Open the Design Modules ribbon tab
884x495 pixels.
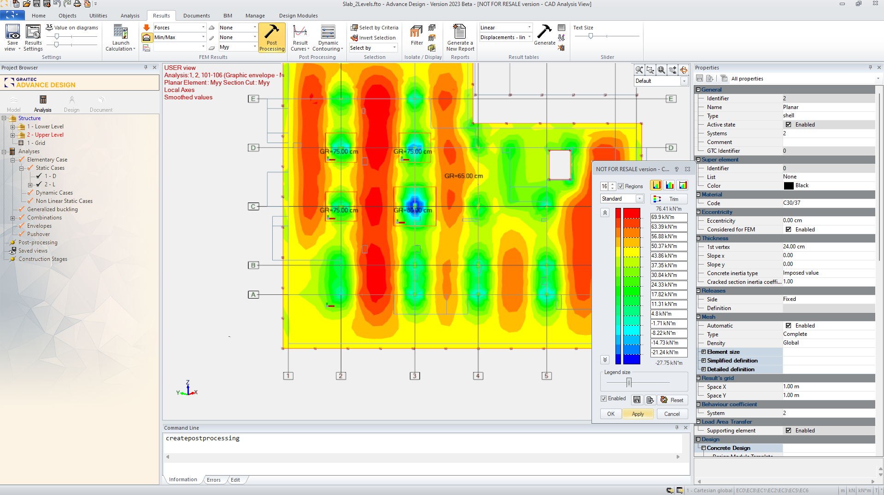298,16
